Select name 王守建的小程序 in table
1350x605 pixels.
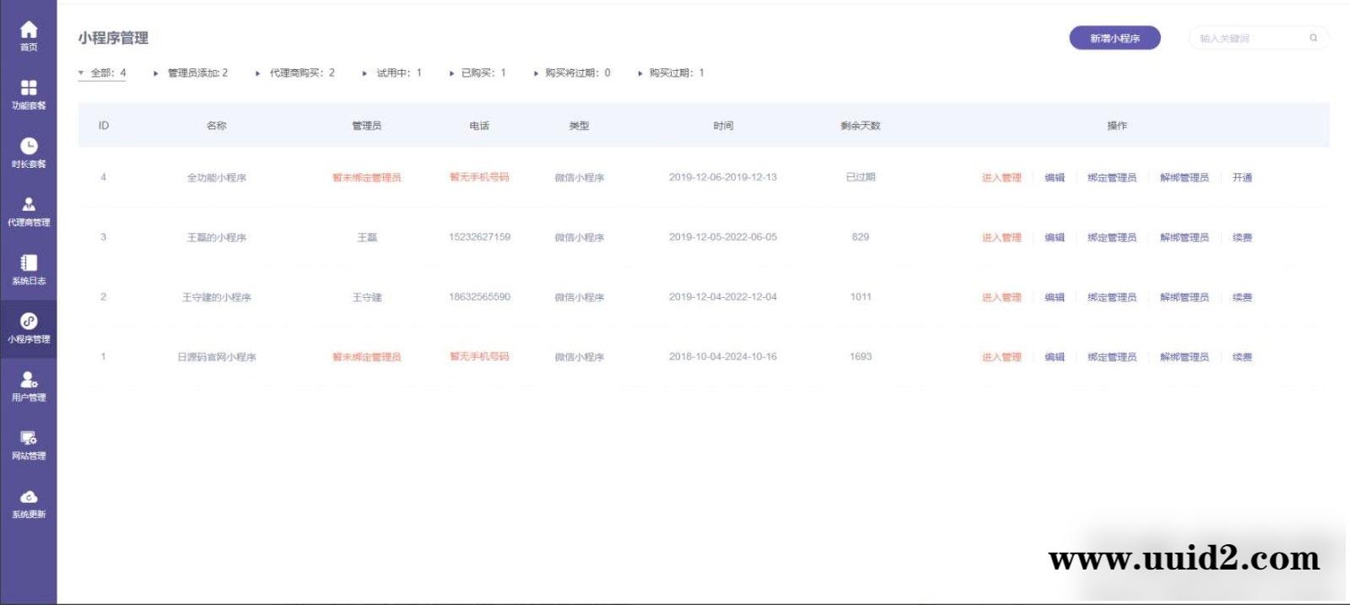(217, 298)
